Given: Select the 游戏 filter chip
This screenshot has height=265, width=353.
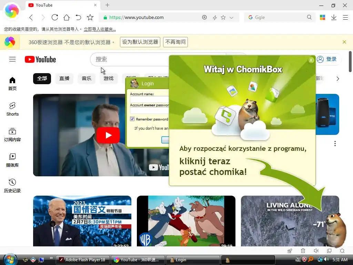Looking at the screenshot, I should click(x=109, y=79).
